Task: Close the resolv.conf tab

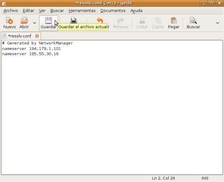Action: pyautogui.click(x=37, y=36)
